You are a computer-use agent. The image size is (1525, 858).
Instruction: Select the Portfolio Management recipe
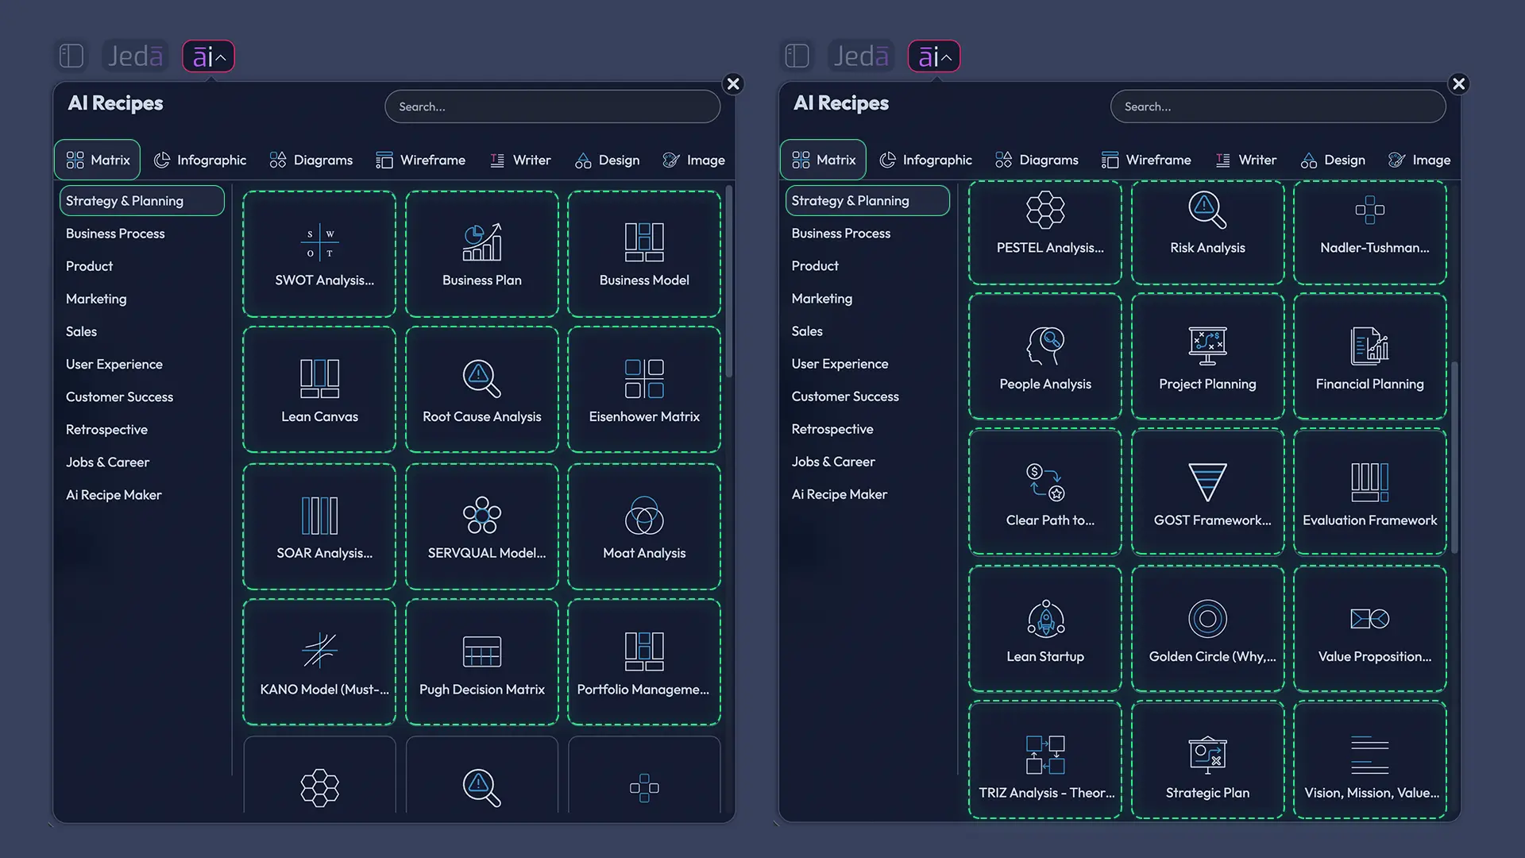pos(644,663)
